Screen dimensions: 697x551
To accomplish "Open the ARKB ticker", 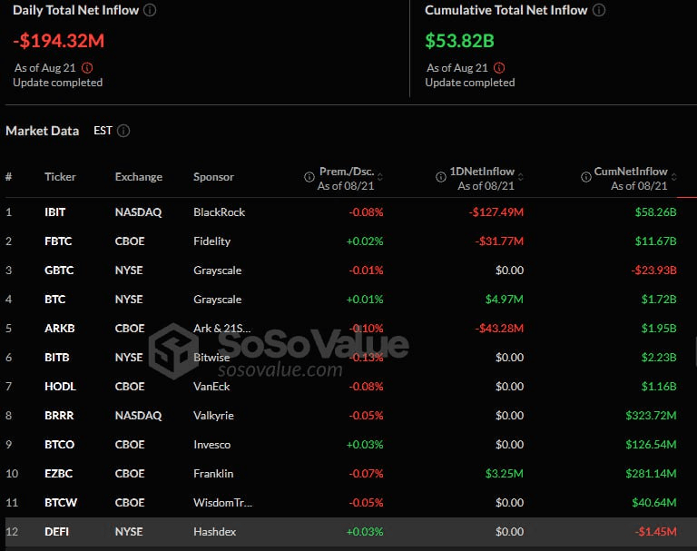I will tap(60, 329).
